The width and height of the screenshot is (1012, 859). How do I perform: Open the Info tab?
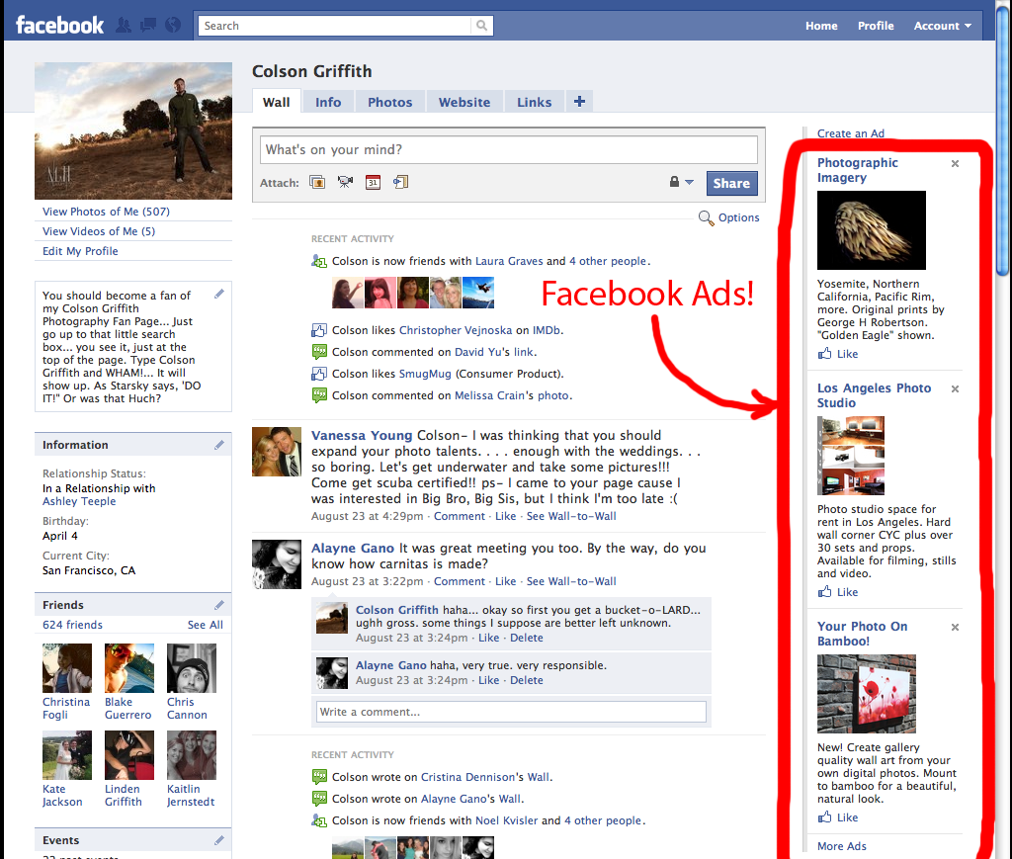[x=328, y=102]
